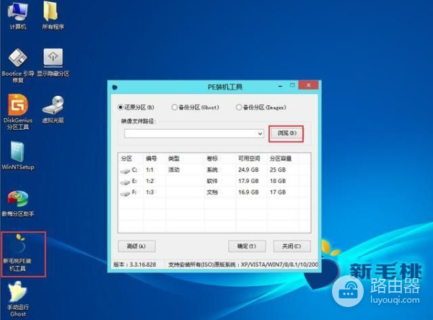This screenshot has height=320, width=433.
Task: Launch Bootice 引导修复 icon
Action: click(x=18, y=66)
